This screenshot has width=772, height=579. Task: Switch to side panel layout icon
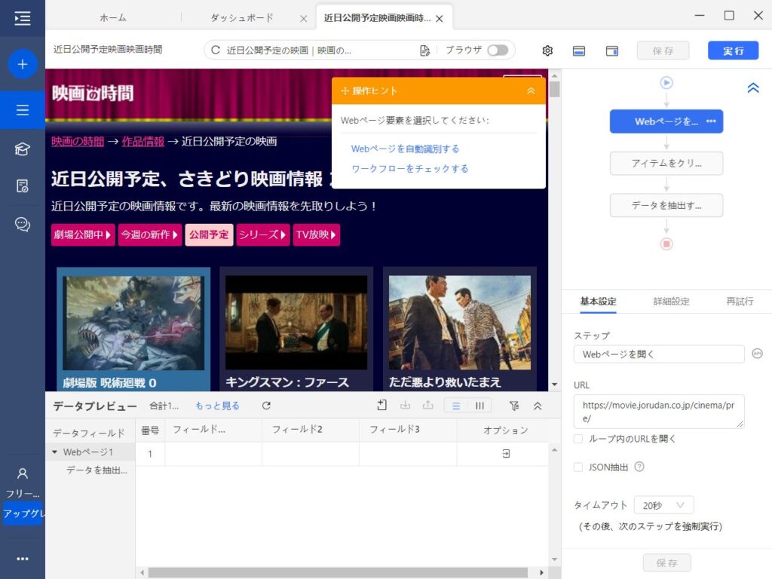point(612,51)
